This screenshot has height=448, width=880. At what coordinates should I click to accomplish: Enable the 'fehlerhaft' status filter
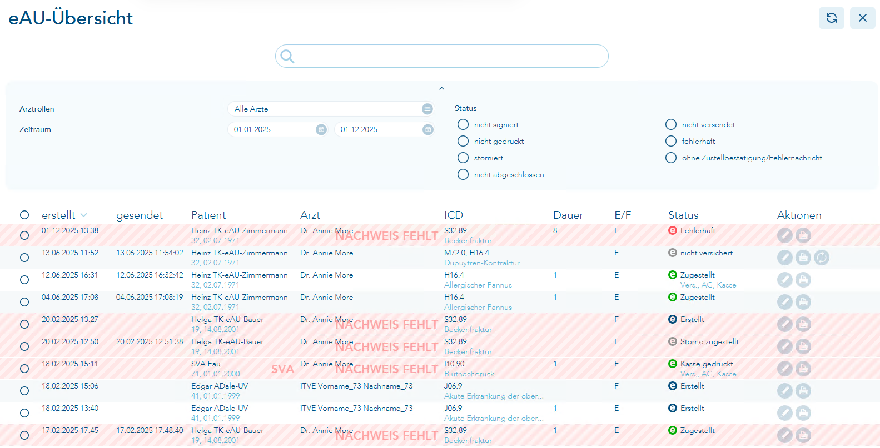pos(671,141)
